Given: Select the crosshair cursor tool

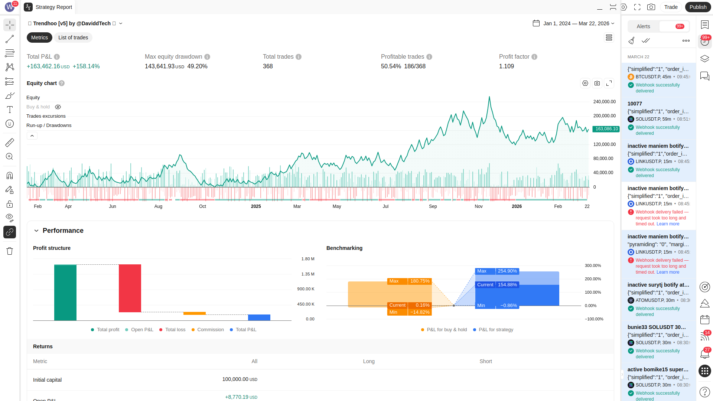Looking at the screenshot, I should click(x=10, y=25).
